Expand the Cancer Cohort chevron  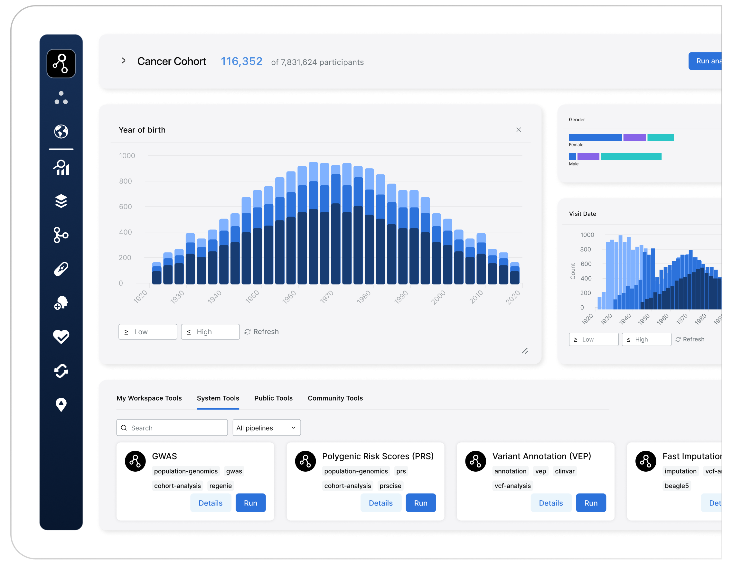[123, 61]
